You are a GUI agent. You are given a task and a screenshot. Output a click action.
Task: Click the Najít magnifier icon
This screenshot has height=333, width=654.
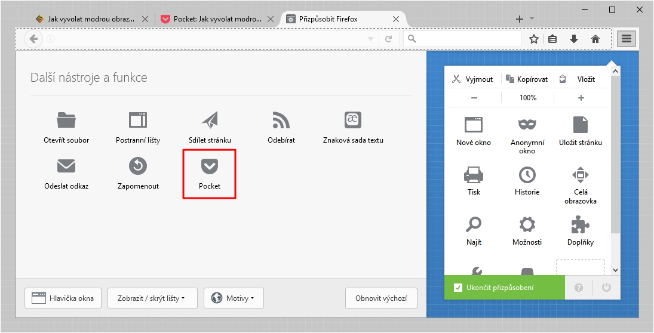tap(474, 224)
